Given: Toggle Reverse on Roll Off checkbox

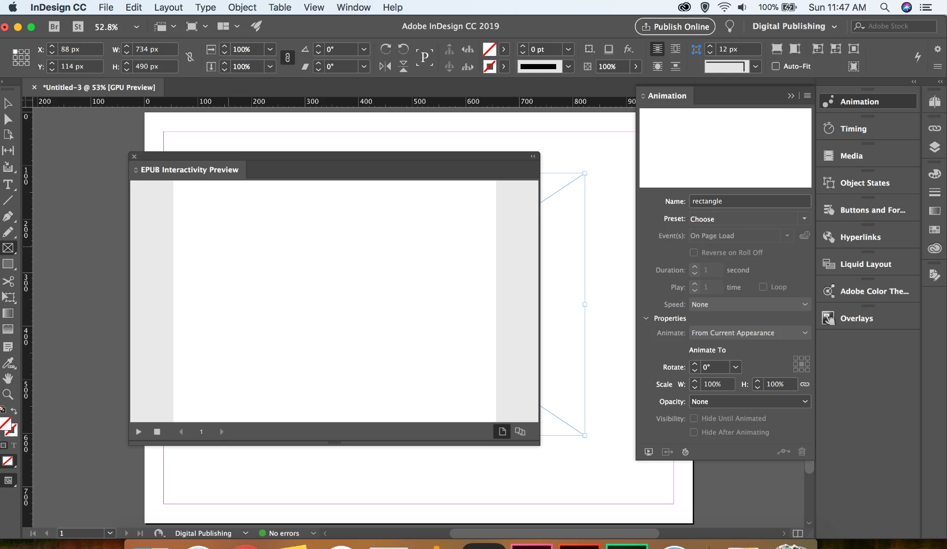Looking at the screenshot, I should pos(694,252).
